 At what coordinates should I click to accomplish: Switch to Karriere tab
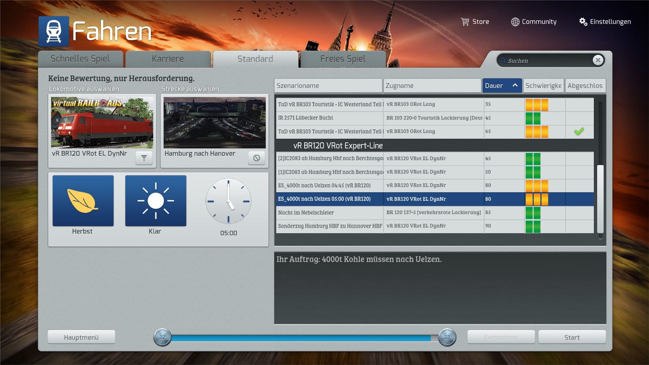pyautogui.click(x=168, y=59)
